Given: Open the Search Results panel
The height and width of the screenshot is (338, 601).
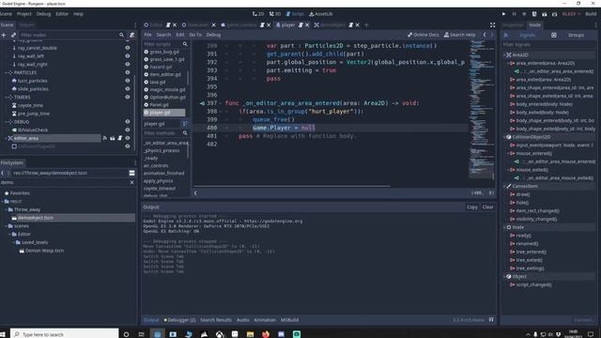Looking at the screenshot, I should coord(216,319).
